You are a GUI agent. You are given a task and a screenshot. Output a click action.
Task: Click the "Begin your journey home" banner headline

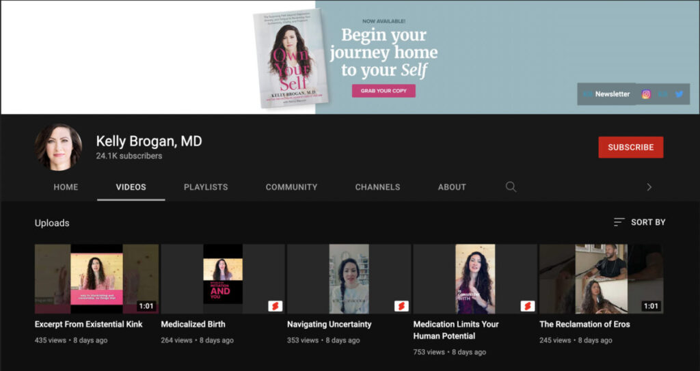pyautogui.click(x=383, y=52)
